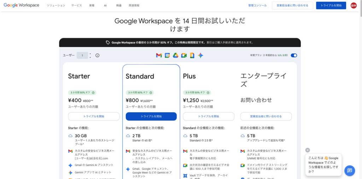Viewport: 362px width, 179px height.
Task: Start trial for the Standard plan
Action: (151, 116)
